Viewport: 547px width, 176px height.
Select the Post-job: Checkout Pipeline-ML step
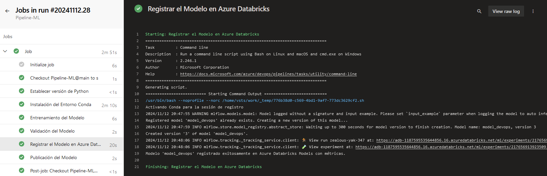64,171
